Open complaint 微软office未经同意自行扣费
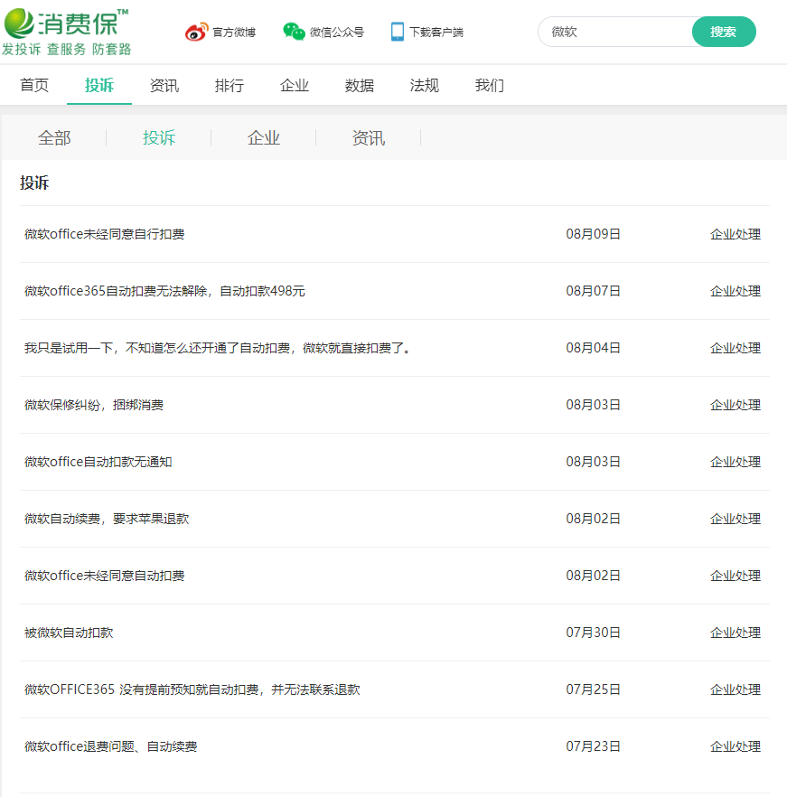Viewport: 787px width, 797px height. tap(104, 234)
